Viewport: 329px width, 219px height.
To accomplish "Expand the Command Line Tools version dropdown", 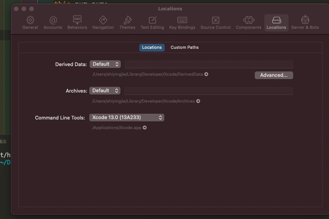I will coord(127,118).
